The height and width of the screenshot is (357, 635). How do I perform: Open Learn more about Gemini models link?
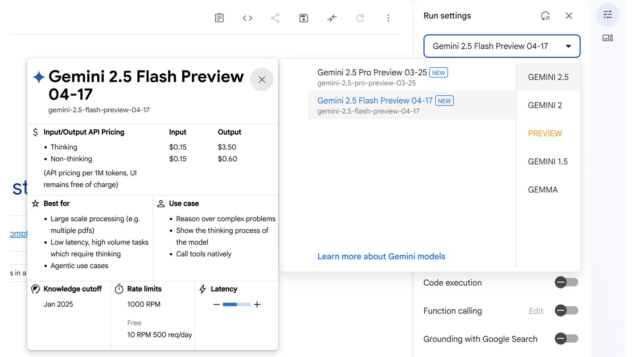point(381,257)
